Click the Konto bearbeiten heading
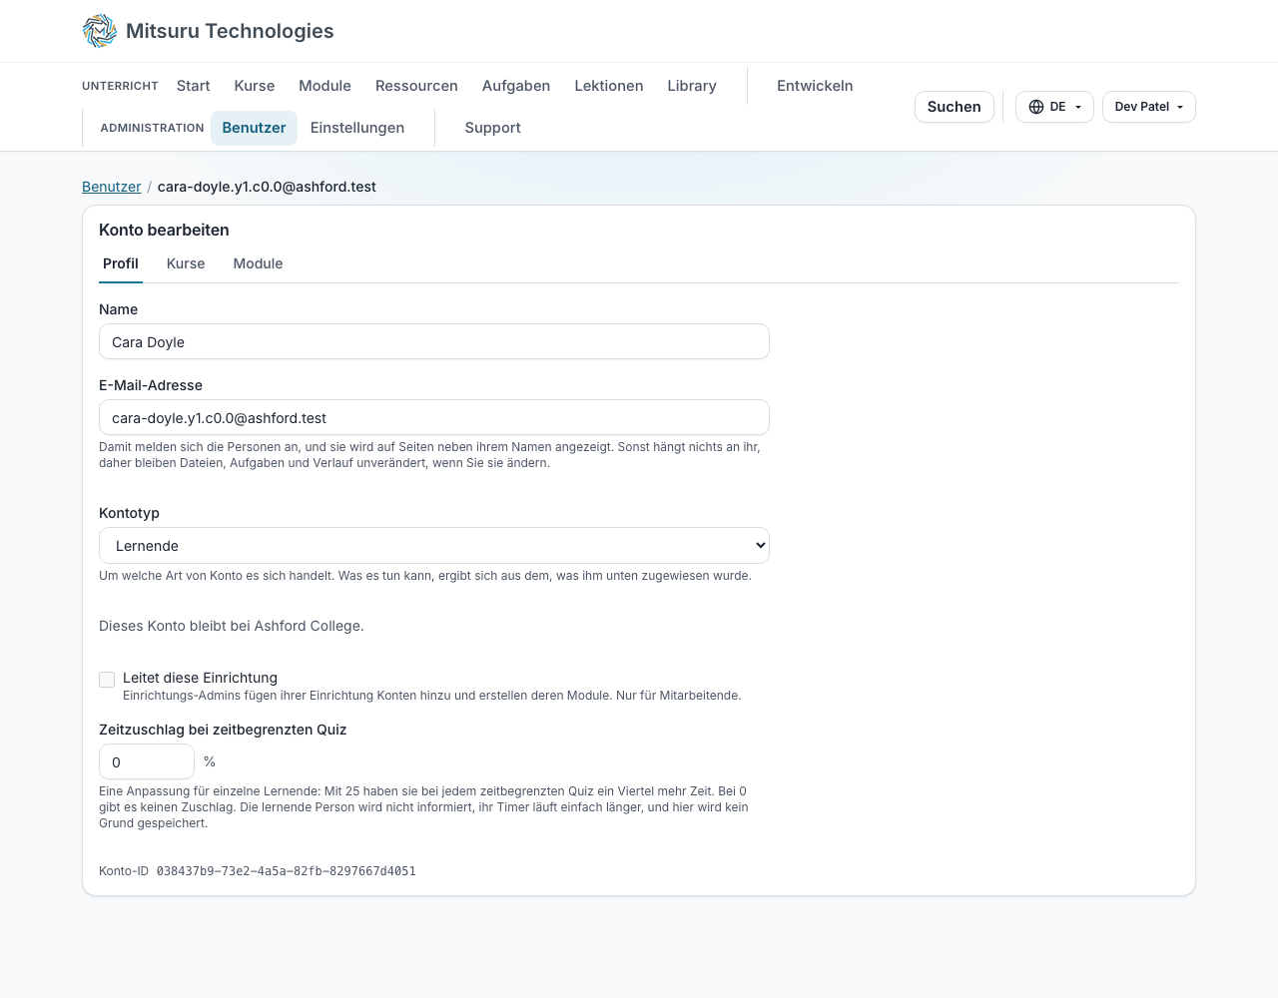 point(164,230)
